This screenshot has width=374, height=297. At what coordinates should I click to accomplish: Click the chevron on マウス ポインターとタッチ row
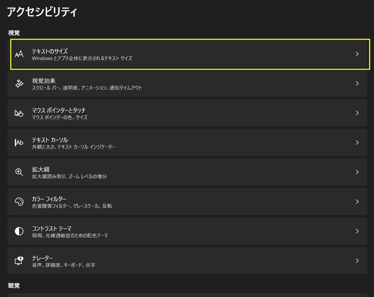click(x=357, y=113)
